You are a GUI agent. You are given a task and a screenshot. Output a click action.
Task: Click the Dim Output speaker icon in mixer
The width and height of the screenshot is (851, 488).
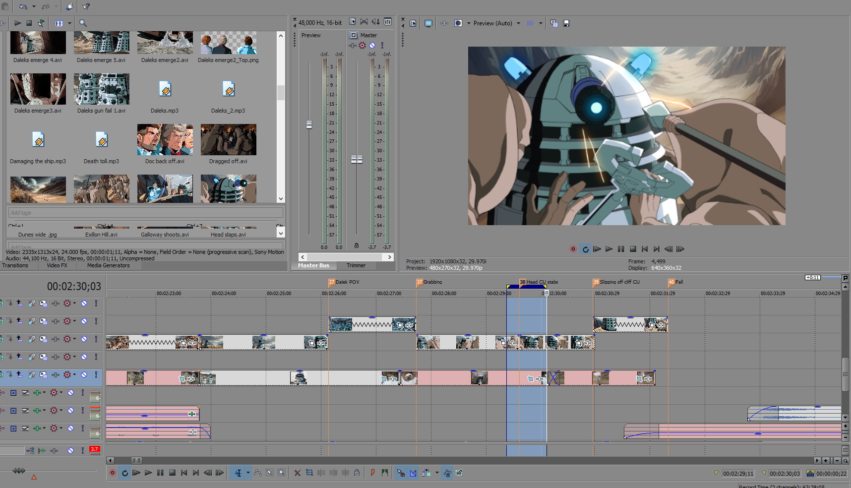pos(376,22)
